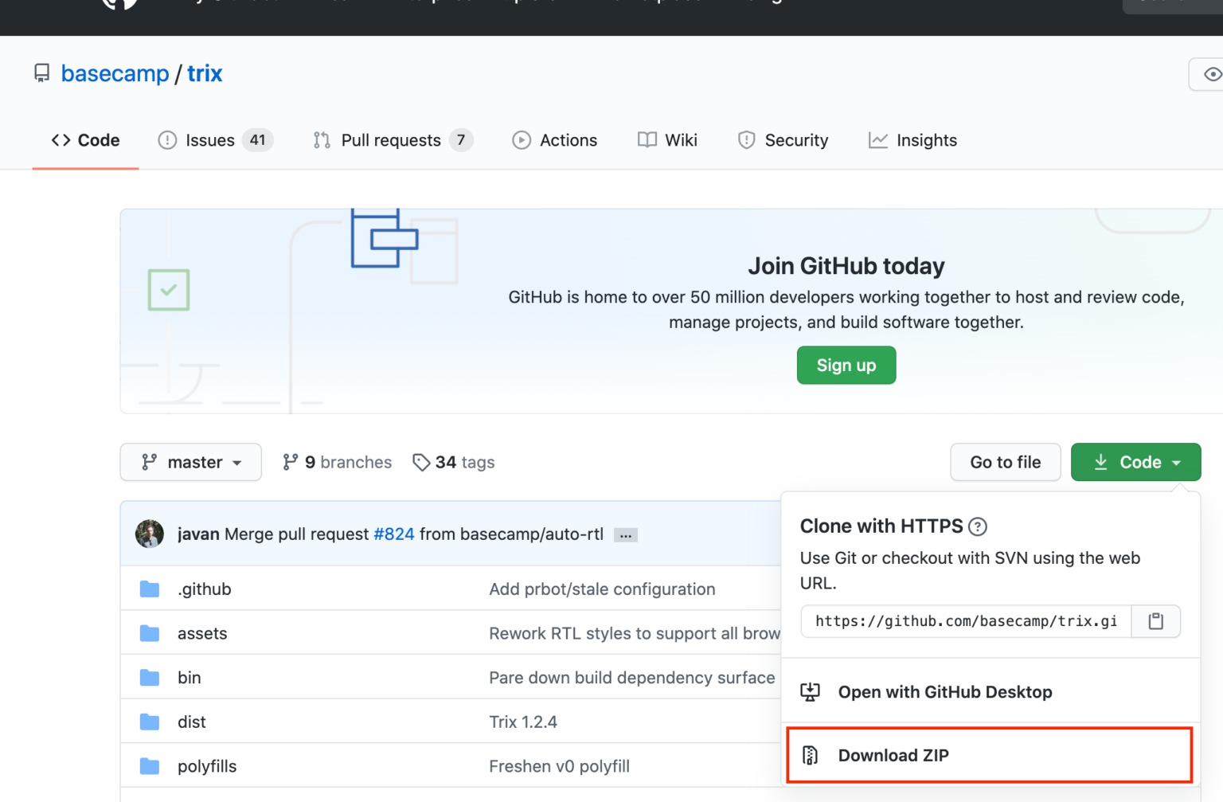Open pull request #824 link
Screen dimensions: 1223x802
click(394, 534)
